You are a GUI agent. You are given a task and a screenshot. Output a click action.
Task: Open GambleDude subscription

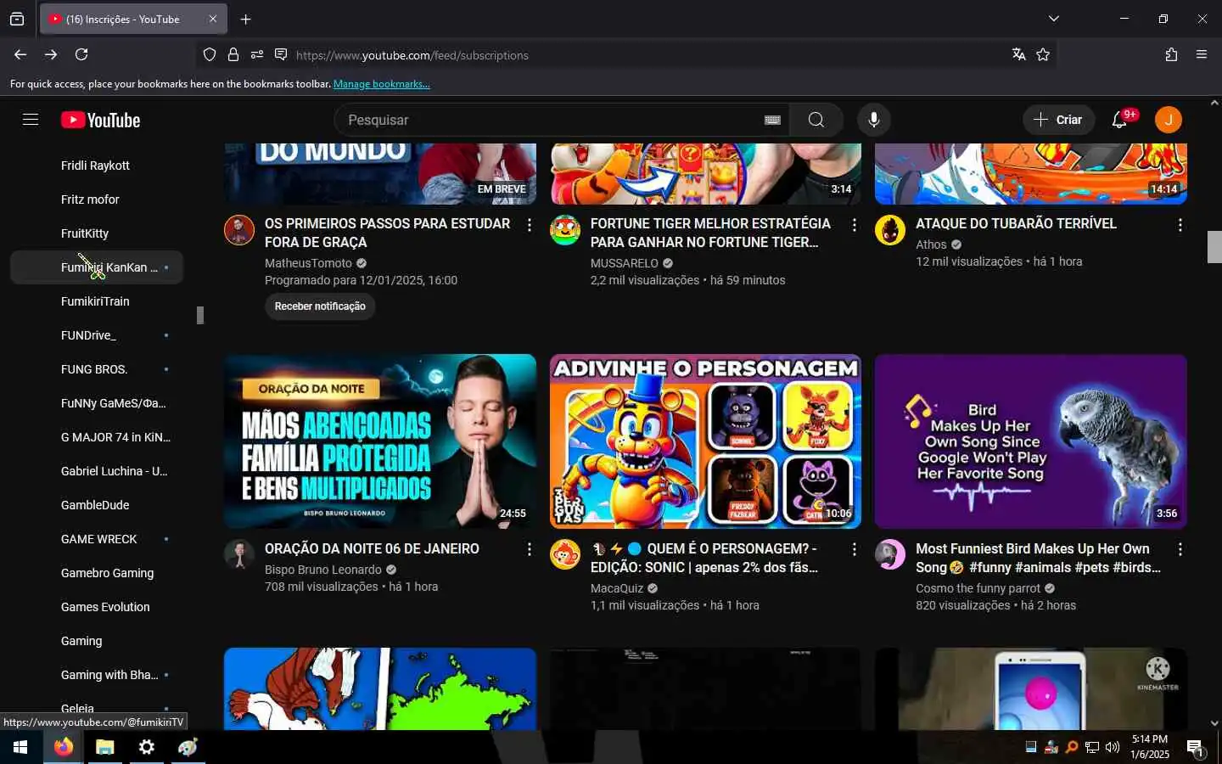(x=96, y=505)
